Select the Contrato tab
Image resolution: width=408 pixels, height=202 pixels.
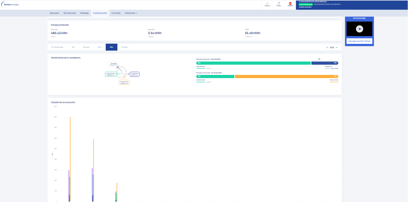click(116, 13)
